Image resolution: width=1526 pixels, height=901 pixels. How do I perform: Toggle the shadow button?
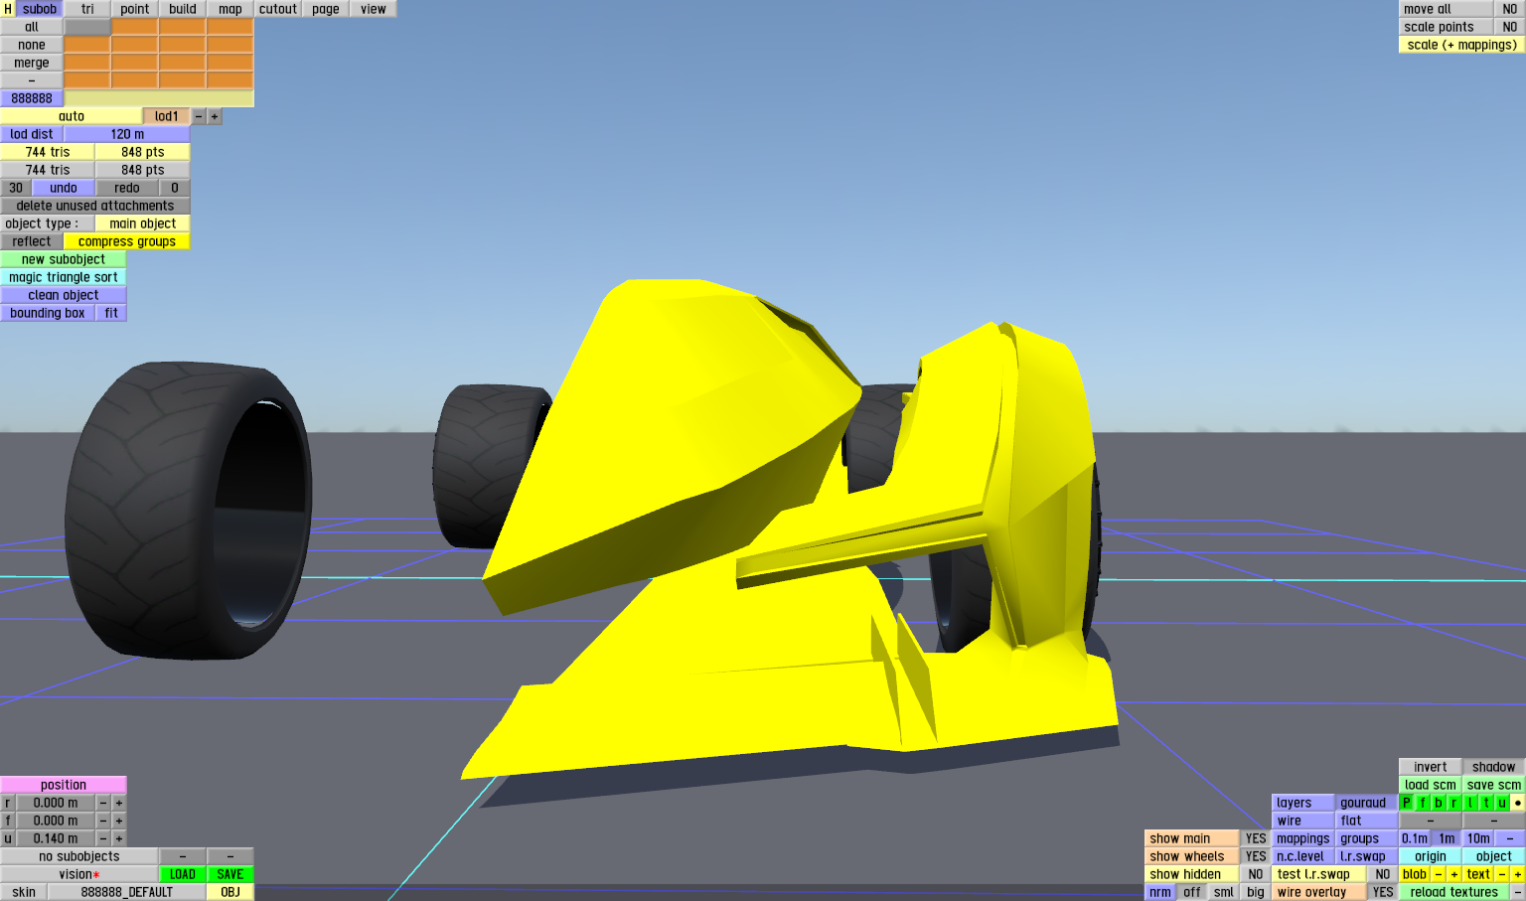[x=1494, y=767]
